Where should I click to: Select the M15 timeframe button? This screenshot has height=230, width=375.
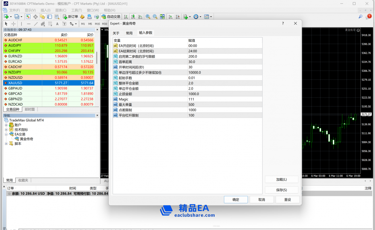[x=97, y=24]
